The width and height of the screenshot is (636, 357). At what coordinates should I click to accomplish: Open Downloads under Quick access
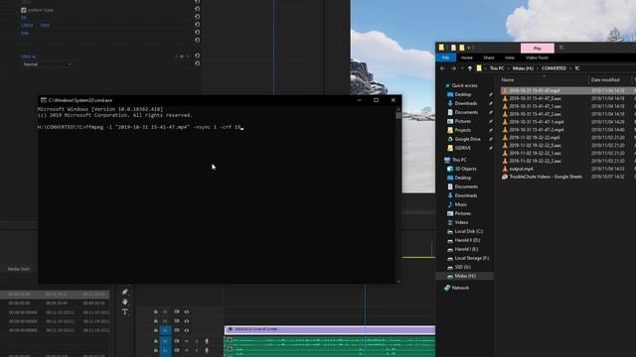[466, 103]
